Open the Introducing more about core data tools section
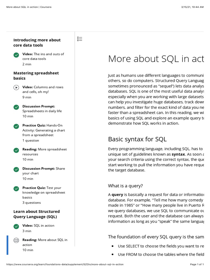 pyautogui.click(x=37, y=43)
